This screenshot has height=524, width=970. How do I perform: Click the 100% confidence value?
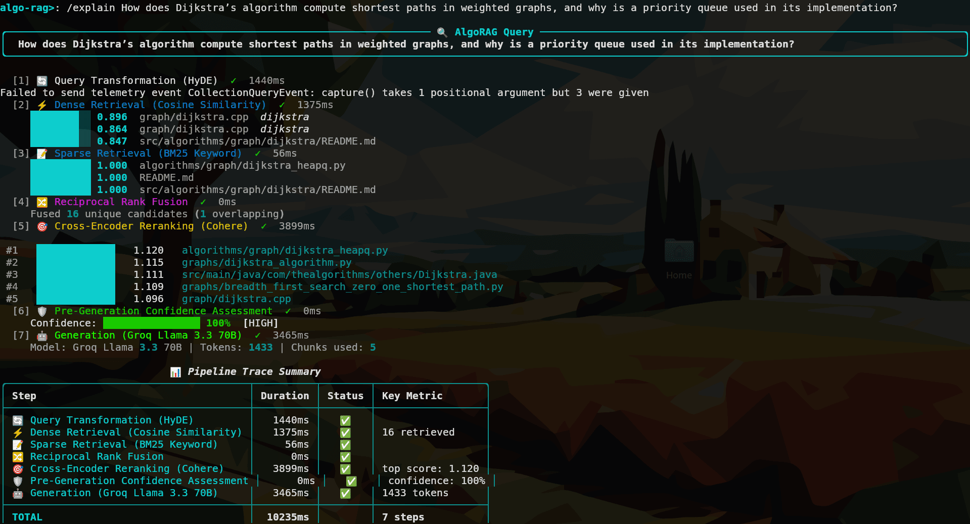pos(218,323)
